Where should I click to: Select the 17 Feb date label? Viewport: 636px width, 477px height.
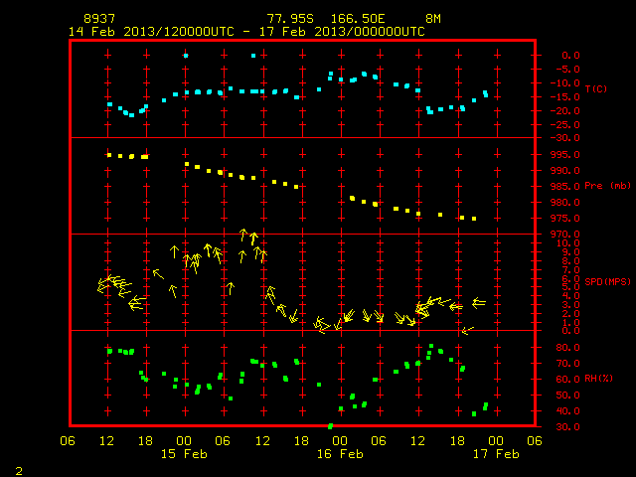496,454
